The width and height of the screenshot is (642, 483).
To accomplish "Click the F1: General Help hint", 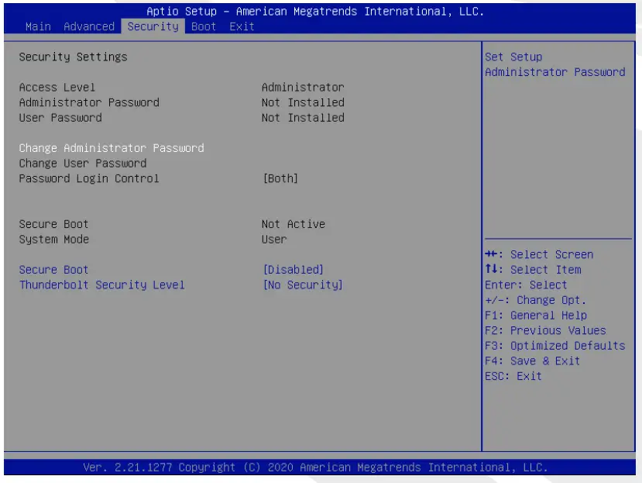I will pyautogui.click(x=536, y=316).
